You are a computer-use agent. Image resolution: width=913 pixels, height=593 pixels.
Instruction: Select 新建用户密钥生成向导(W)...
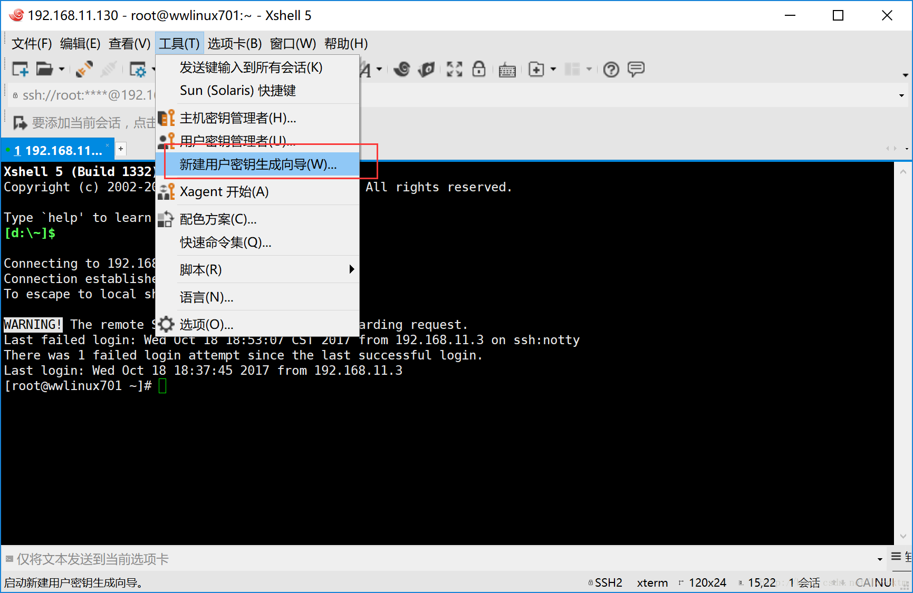click(258, 164)
